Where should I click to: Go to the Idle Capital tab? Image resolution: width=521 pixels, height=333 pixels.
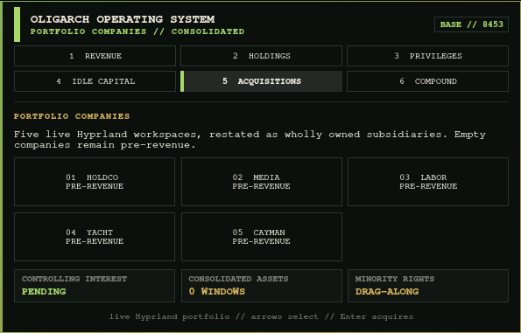pyautogui.click(x=95, y=81)
